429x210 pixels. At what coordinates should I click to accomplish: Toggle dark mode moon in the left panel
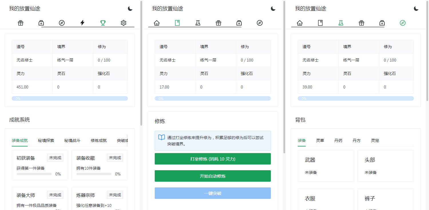coord(130,9)
